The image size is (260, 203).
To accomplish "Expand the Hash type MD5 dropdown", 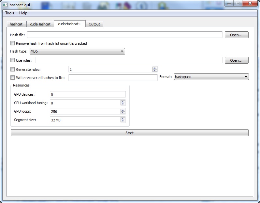I will tap(77, 51).
